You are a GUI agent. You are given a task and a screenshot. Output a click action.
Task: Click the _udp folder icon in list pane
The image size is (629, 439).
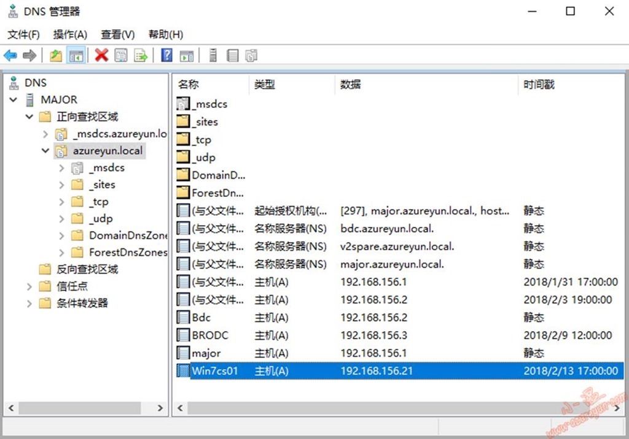183,158
